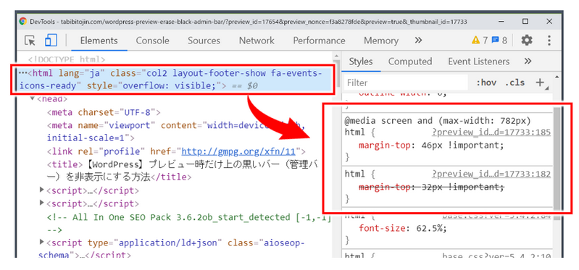Switch to the Console tab
Screen dimensions: 579x270
click(x=152, y=41)
